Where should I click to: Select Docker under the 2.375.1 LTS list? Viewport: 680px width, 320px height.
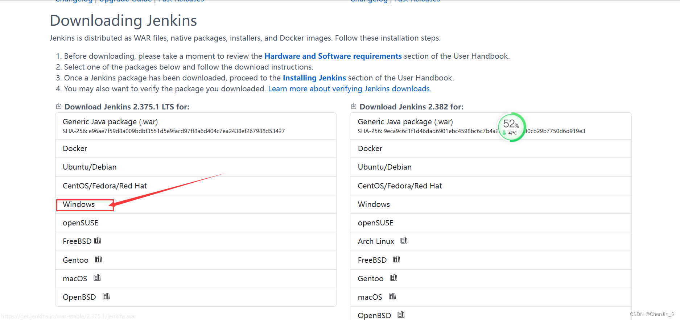196,149
